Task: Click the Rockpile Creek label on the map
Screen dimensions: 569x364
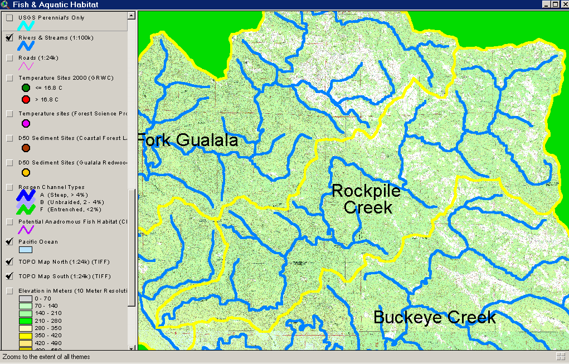Action: coord(367,199)
